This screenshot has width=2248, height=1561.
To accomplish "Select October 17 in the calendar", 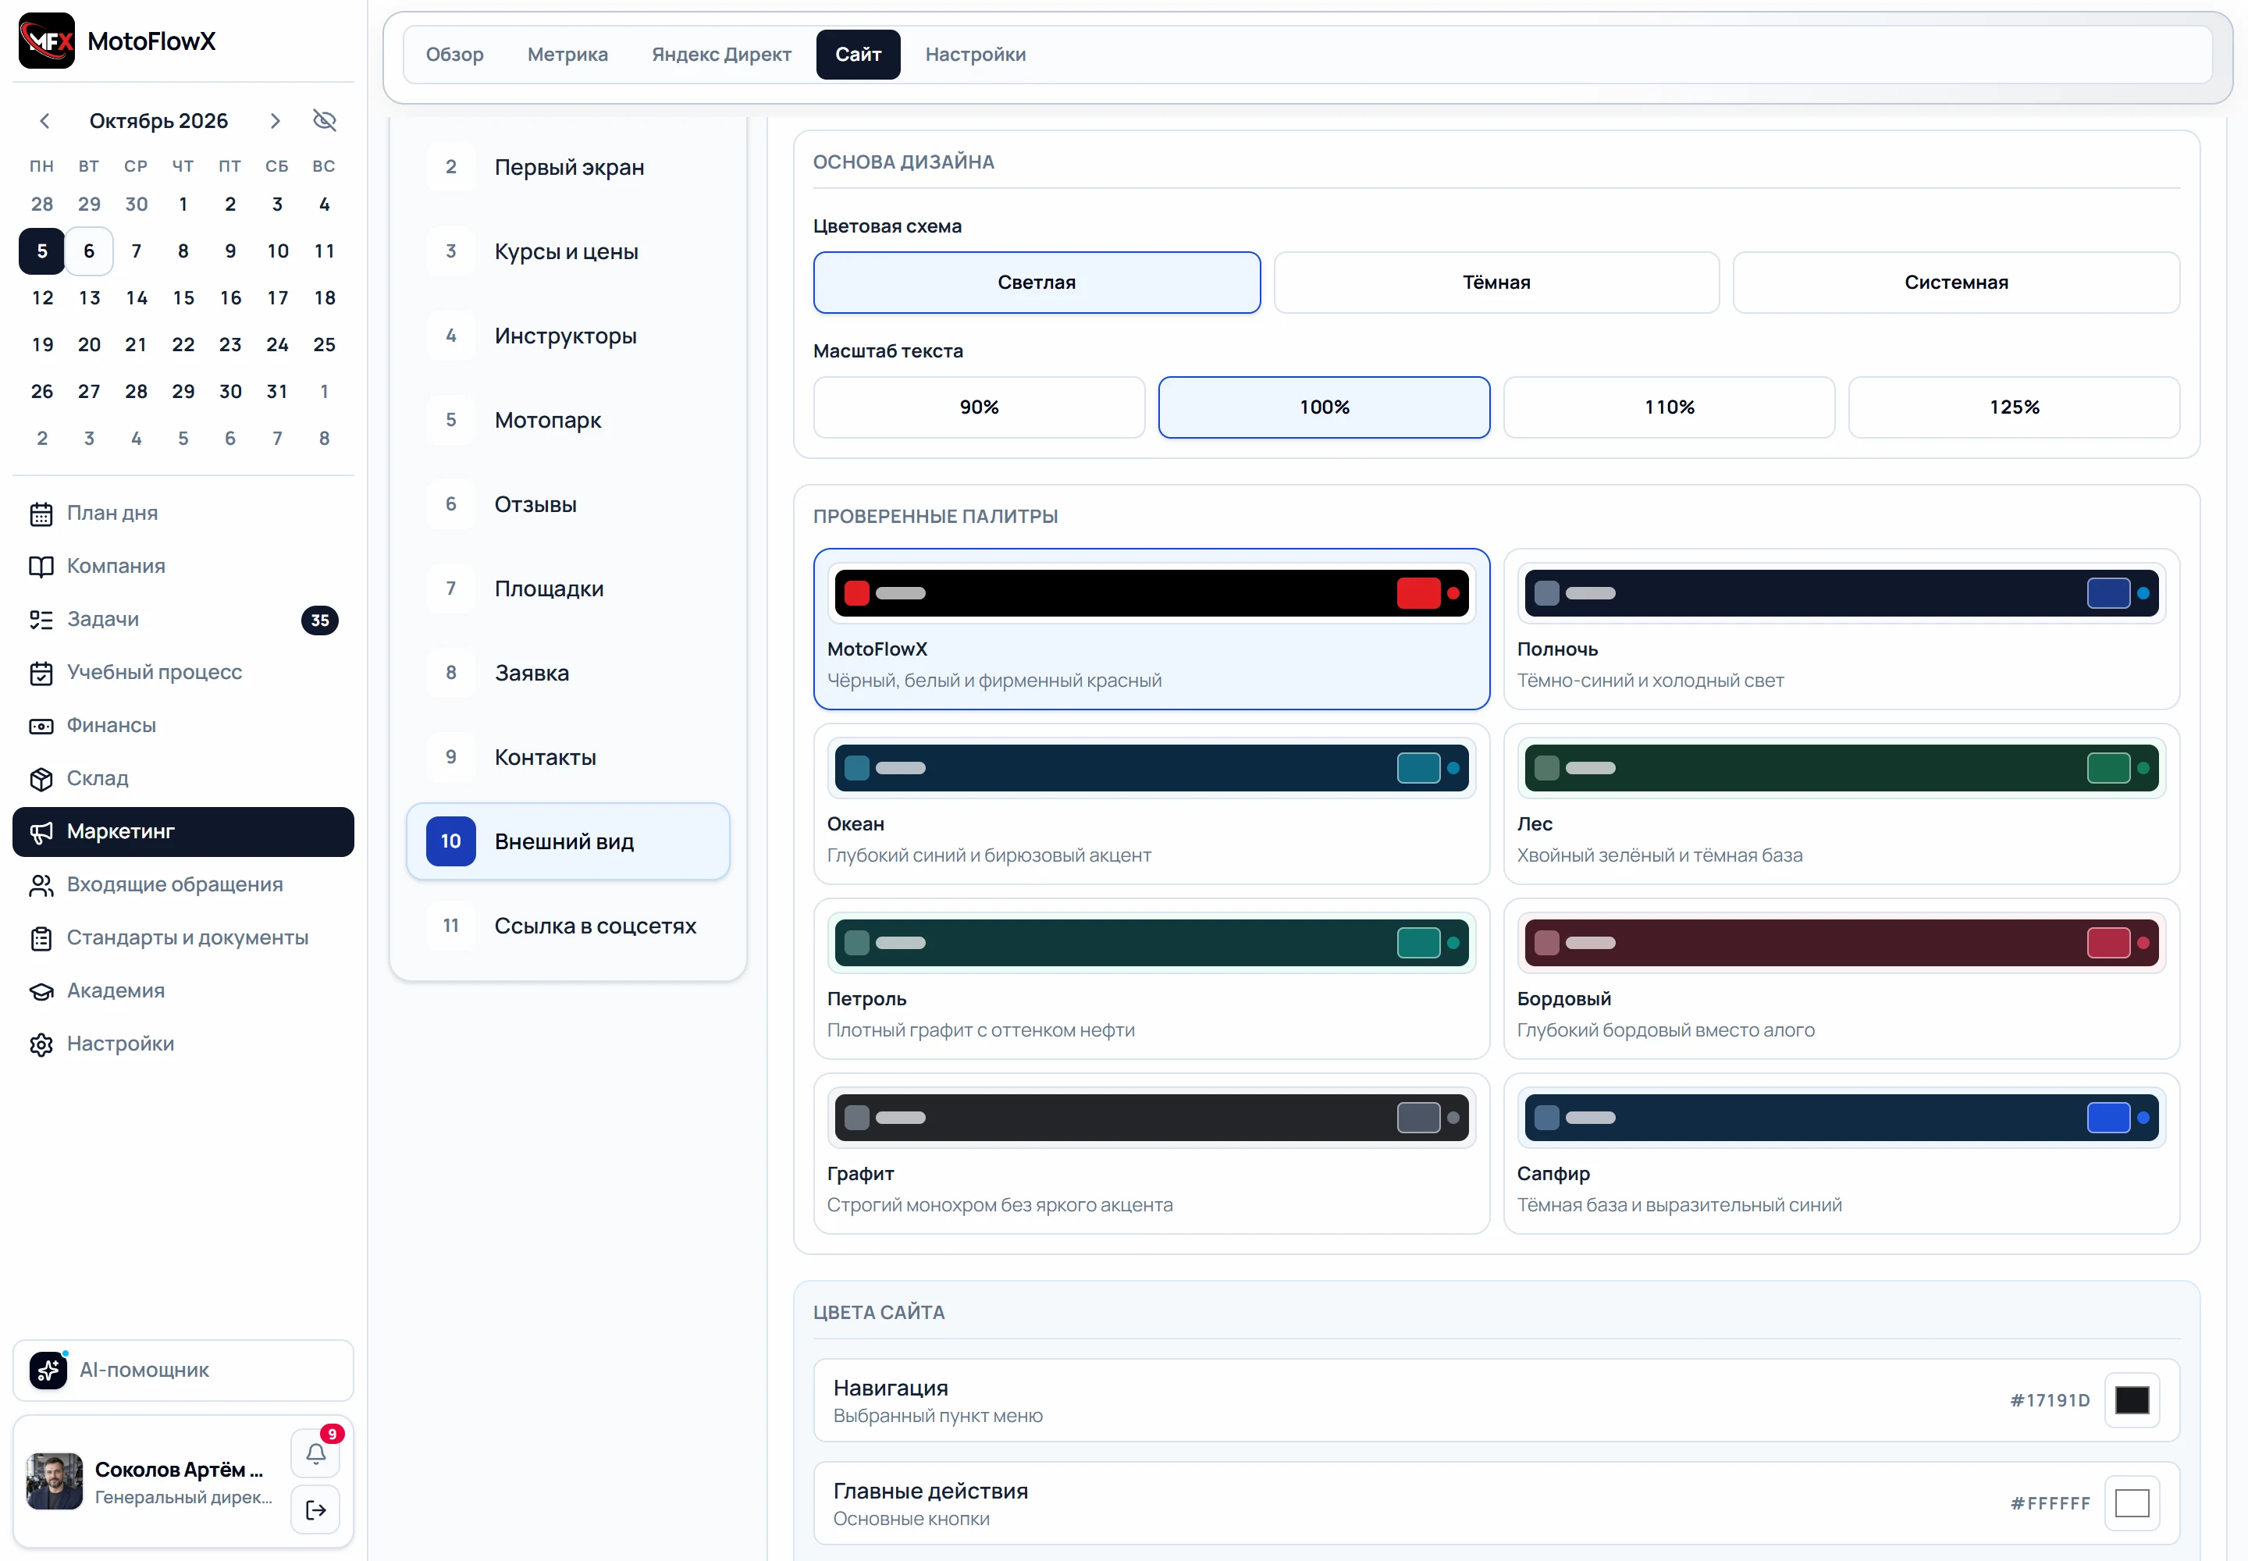I will click(277, 297).
